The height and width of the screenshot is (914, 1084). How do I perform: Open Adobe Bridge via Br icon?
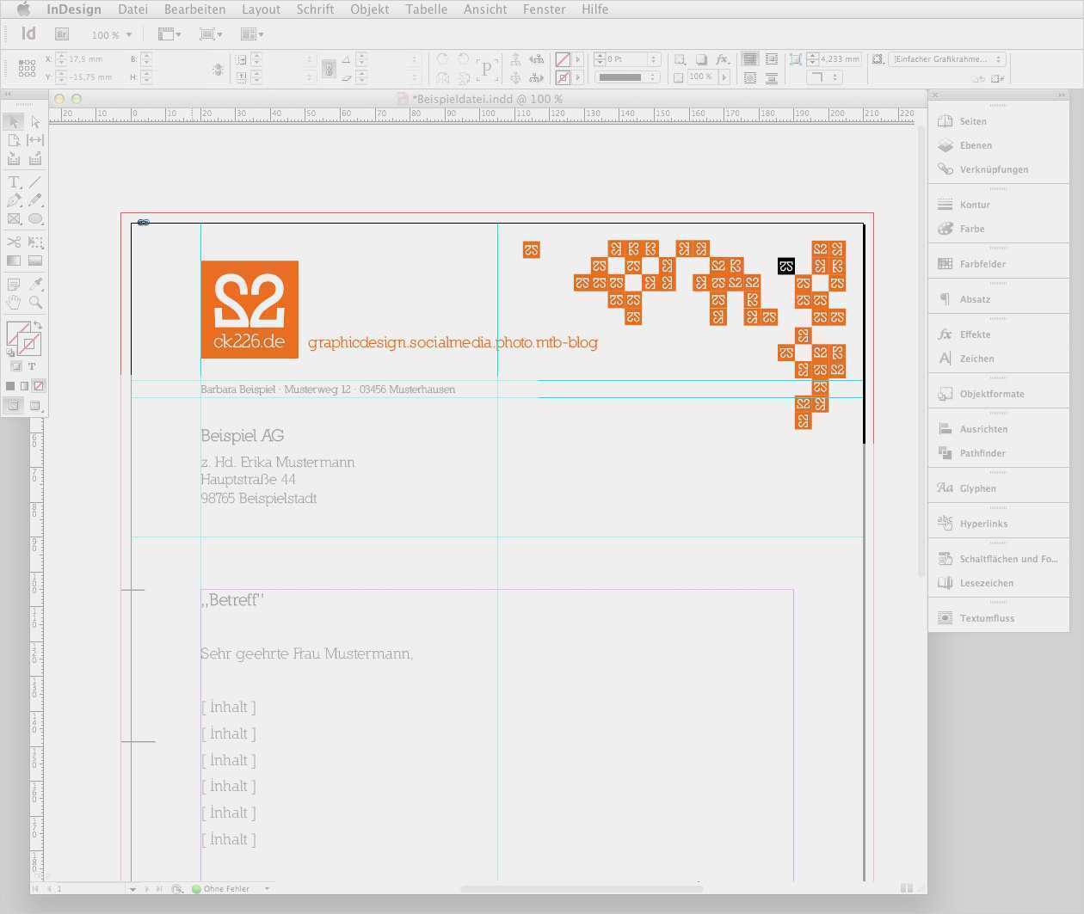coord(62,34)
